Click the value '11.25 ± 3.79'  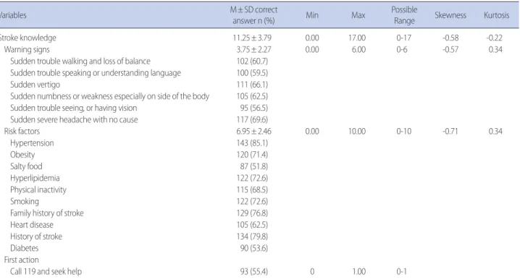click(x=252, y=38)
